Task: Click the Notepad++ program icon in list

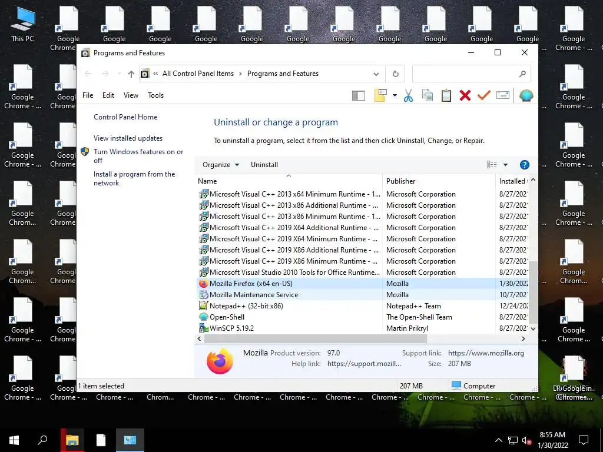Action: [x=203, y=306]
